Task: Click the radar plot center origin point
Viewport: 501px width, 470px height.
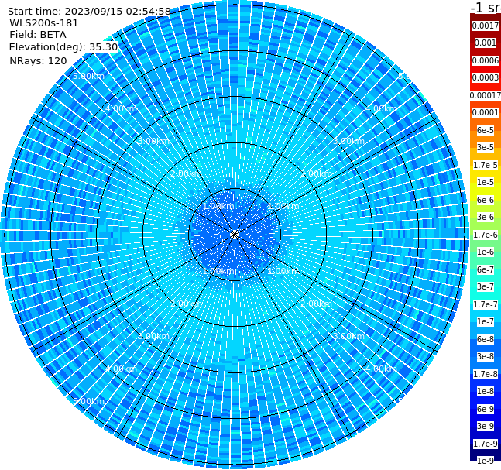Action: pyautogui.click(x=235, y=235)
